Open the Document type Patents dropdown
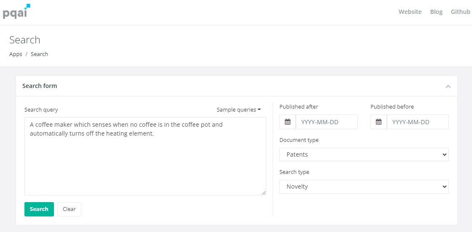Viewport: 472px width, 232px height. coord(364,155)
